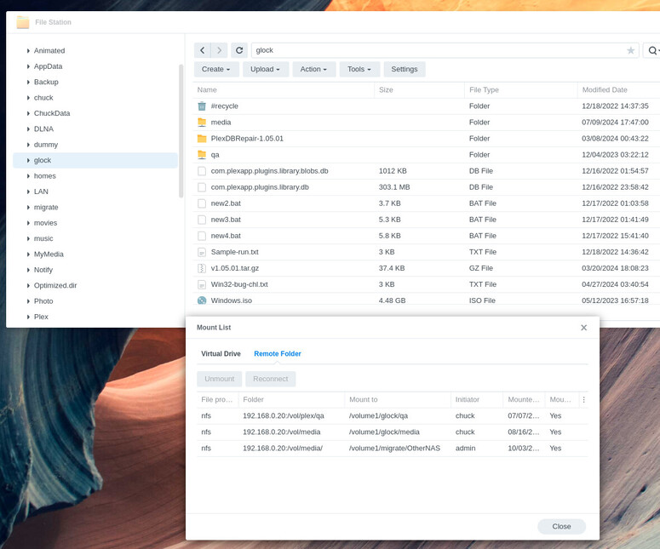Select the LAN folder in tree
The width and height of the screenshot is (660, 549).
point(95,192)
